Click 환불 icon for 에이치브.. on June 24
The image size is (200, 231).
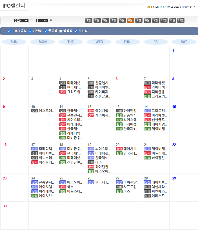coord(35,196)
